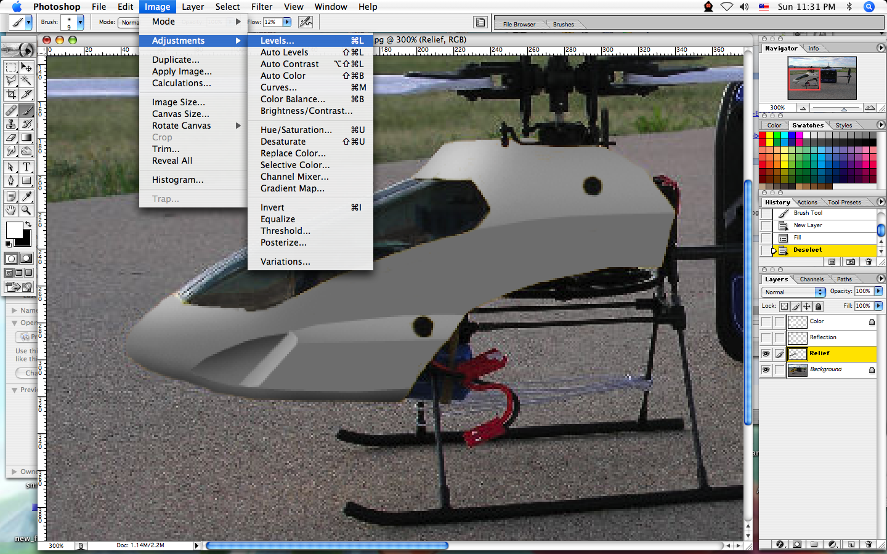The width and height of the screenshot is (887, 554).
Task: Select the Slice tool
Action: pyautogui.click(x=26, y=94)
